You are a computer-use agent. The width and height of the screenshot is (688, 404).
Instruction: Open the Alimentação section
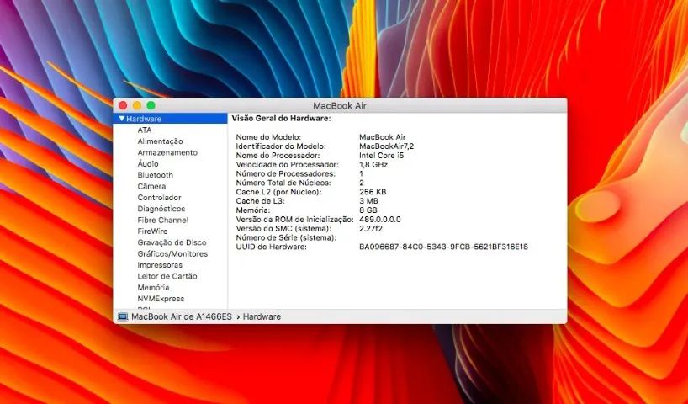160,141
